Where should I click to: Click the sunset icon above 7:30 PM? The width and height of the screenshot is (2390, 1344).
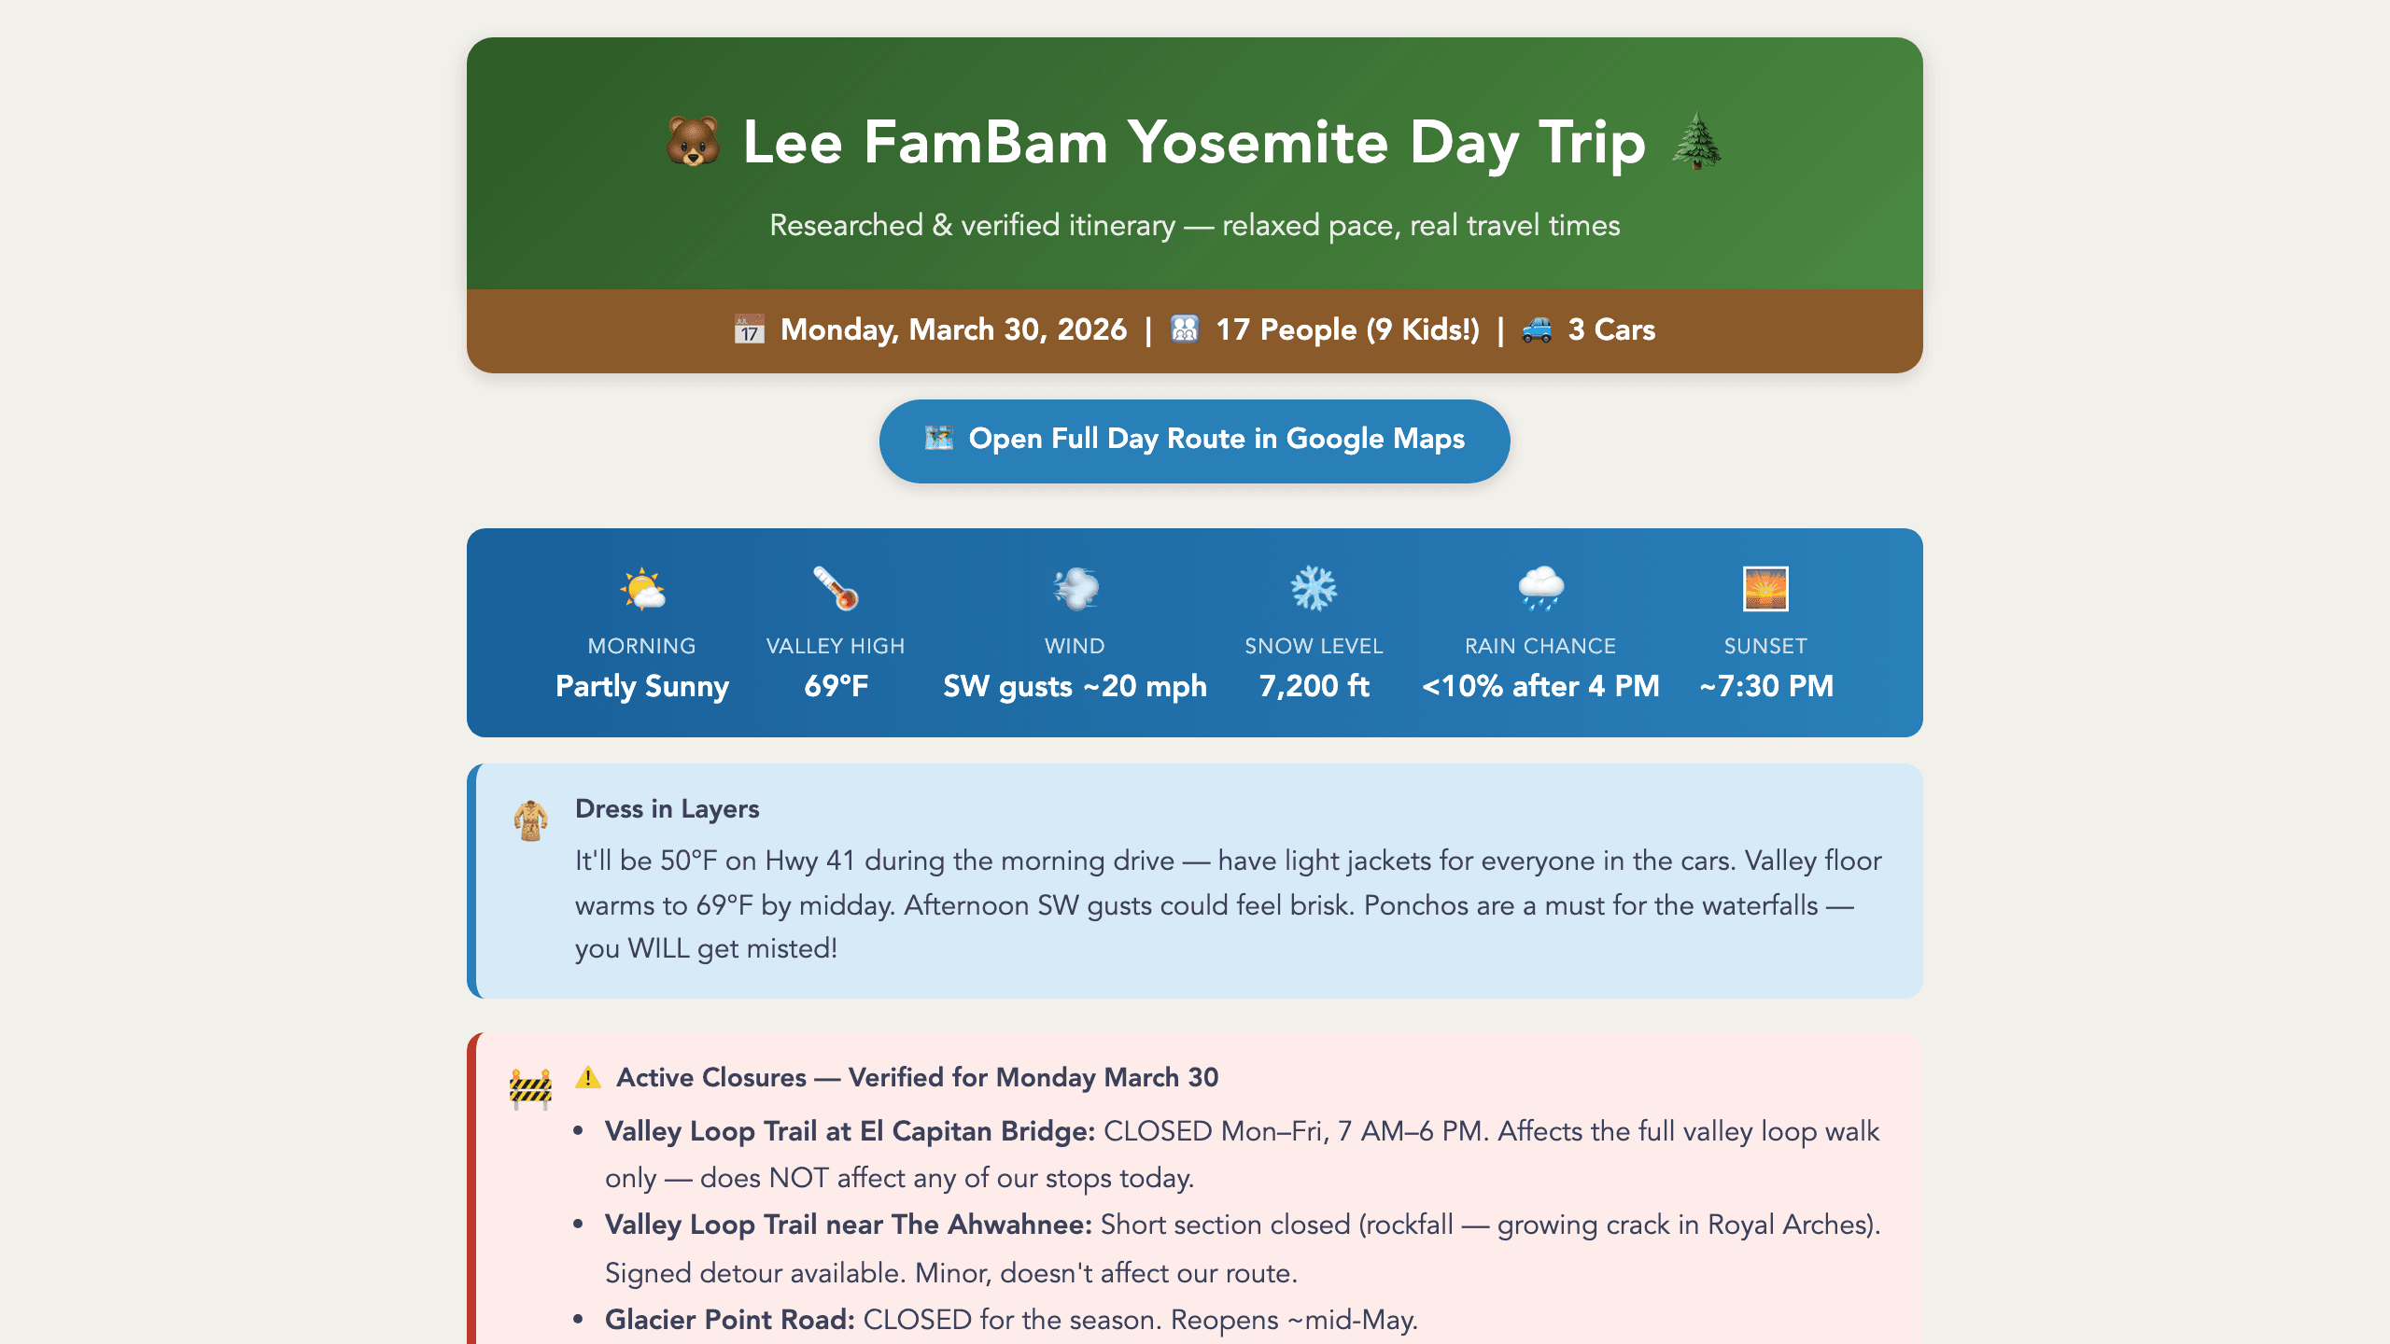point(1764,586)
